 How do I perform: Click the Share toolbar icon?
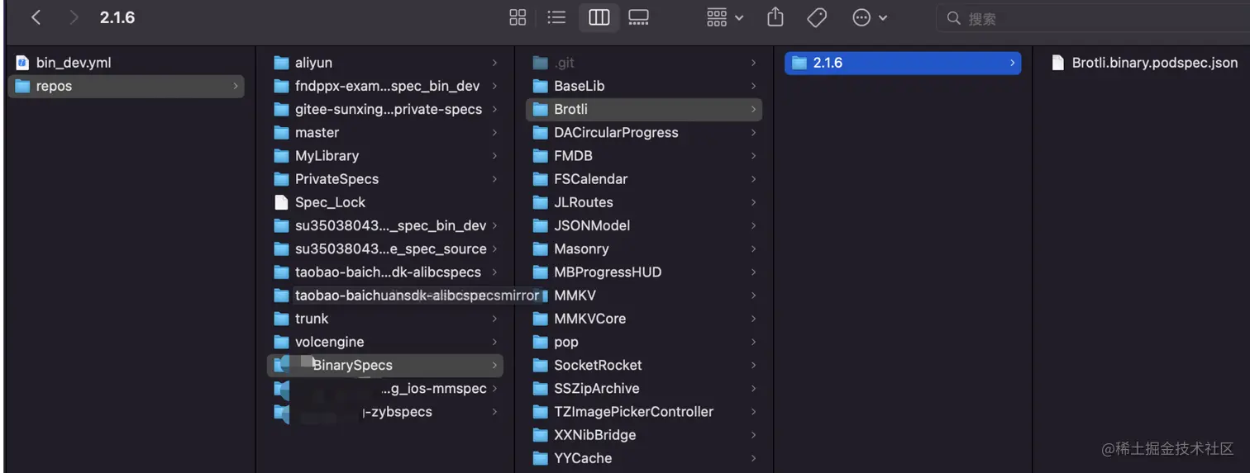tap(775, 17)
